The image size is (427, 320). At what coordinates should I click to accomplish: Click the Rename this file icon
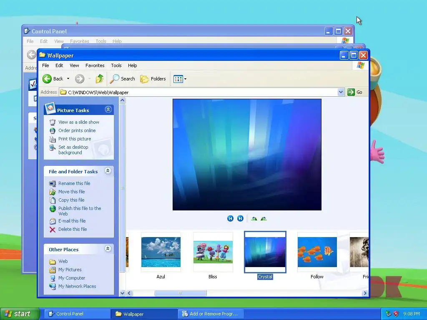[x=52, y=184]
